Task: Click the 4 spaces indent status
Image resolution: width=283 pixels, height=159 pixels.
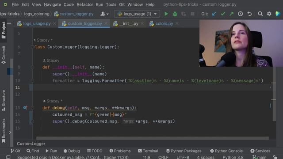Action: (206, 157)
